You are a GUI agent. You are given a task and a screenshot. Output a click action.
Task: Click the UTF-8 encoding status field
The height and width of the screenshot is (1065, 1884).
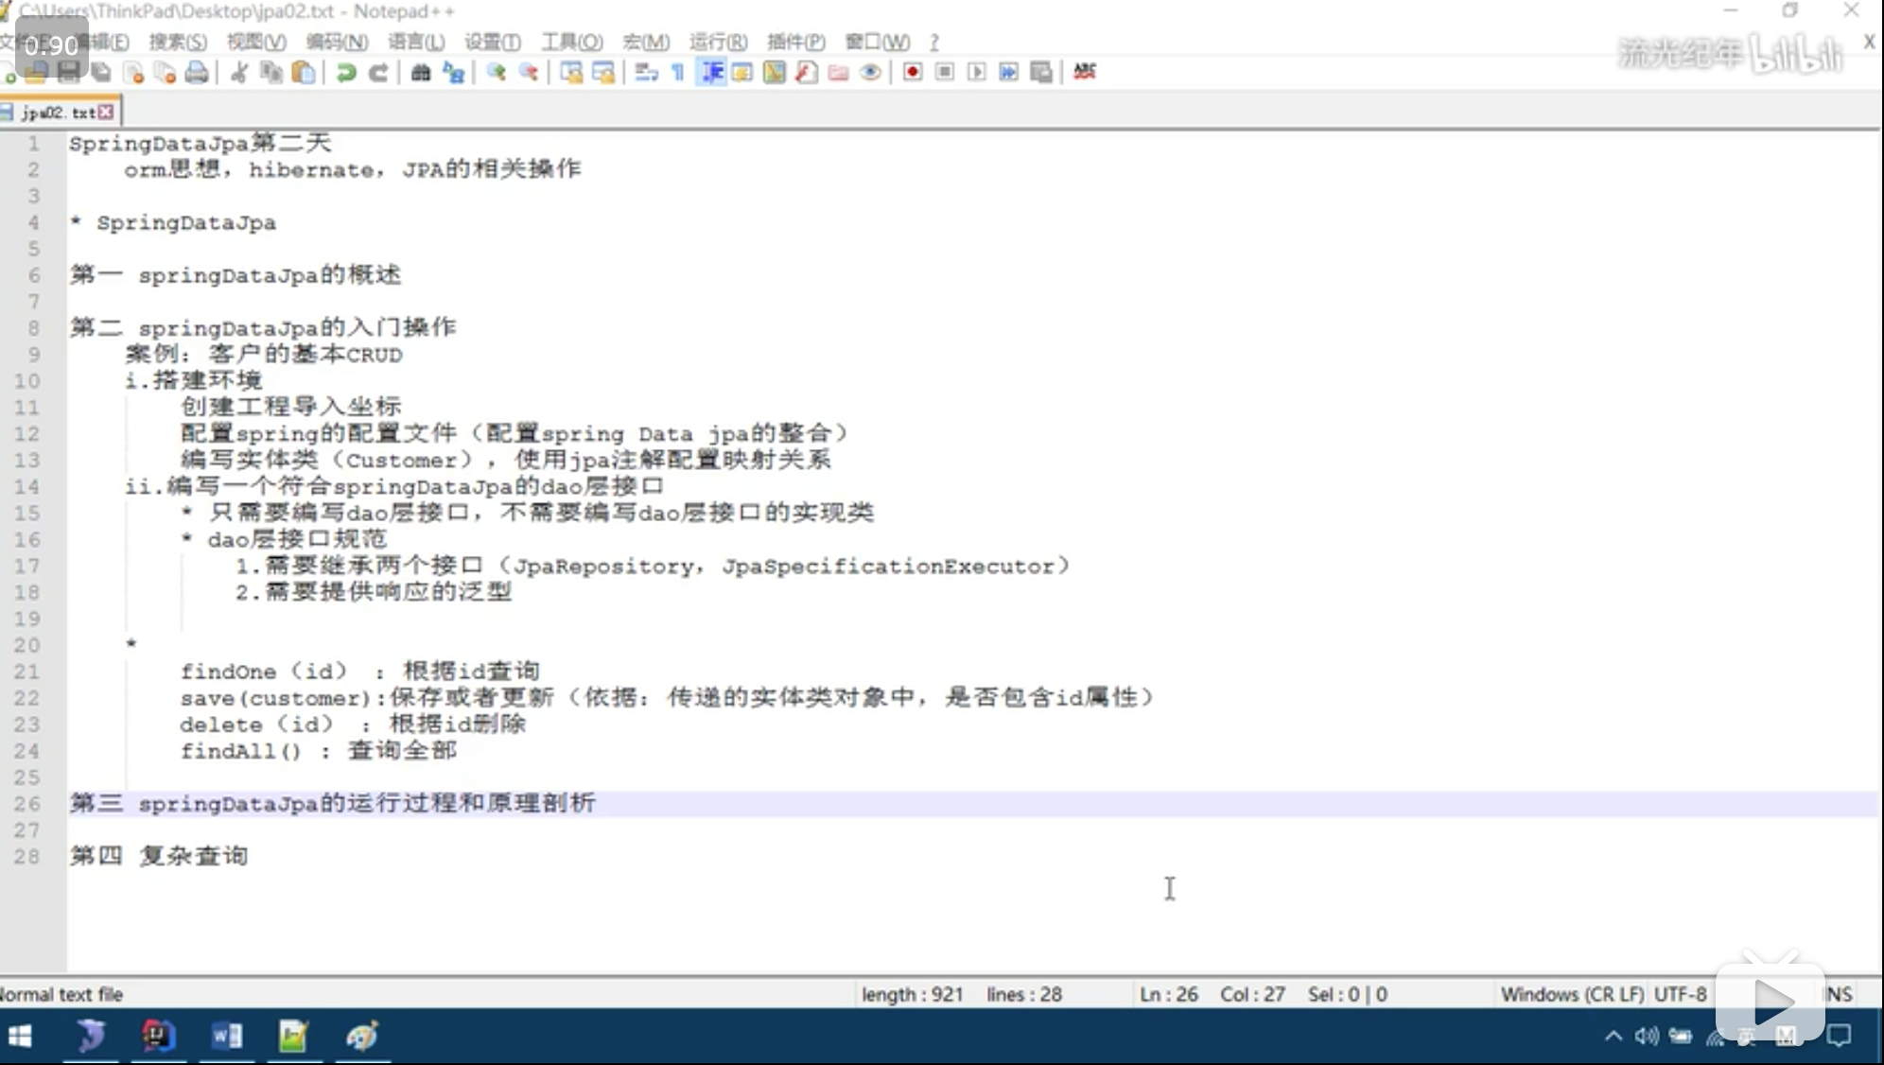[1680, 994]
